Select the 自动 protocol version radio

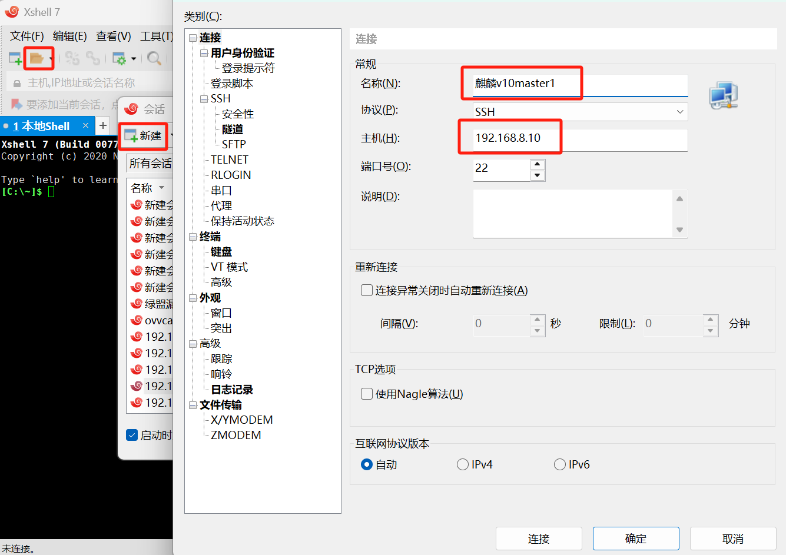[x=367, y=464]
